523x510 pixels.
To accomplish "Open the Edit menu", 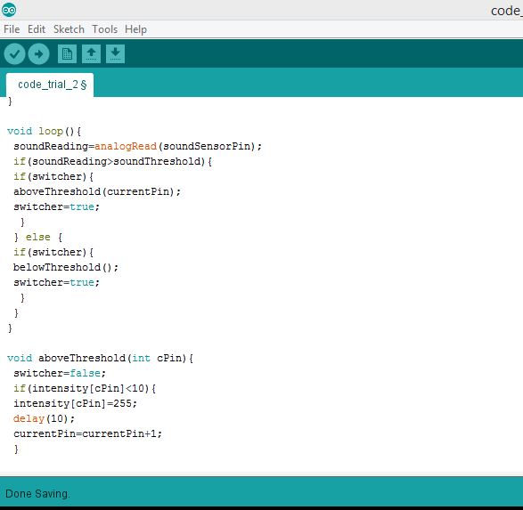I will 37,29.
